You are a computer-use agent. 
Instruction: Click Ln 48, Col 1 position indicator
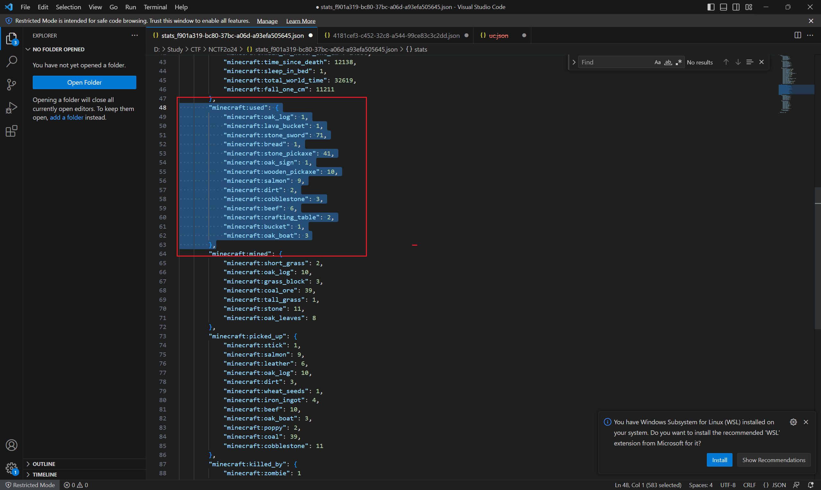point(648,485)
